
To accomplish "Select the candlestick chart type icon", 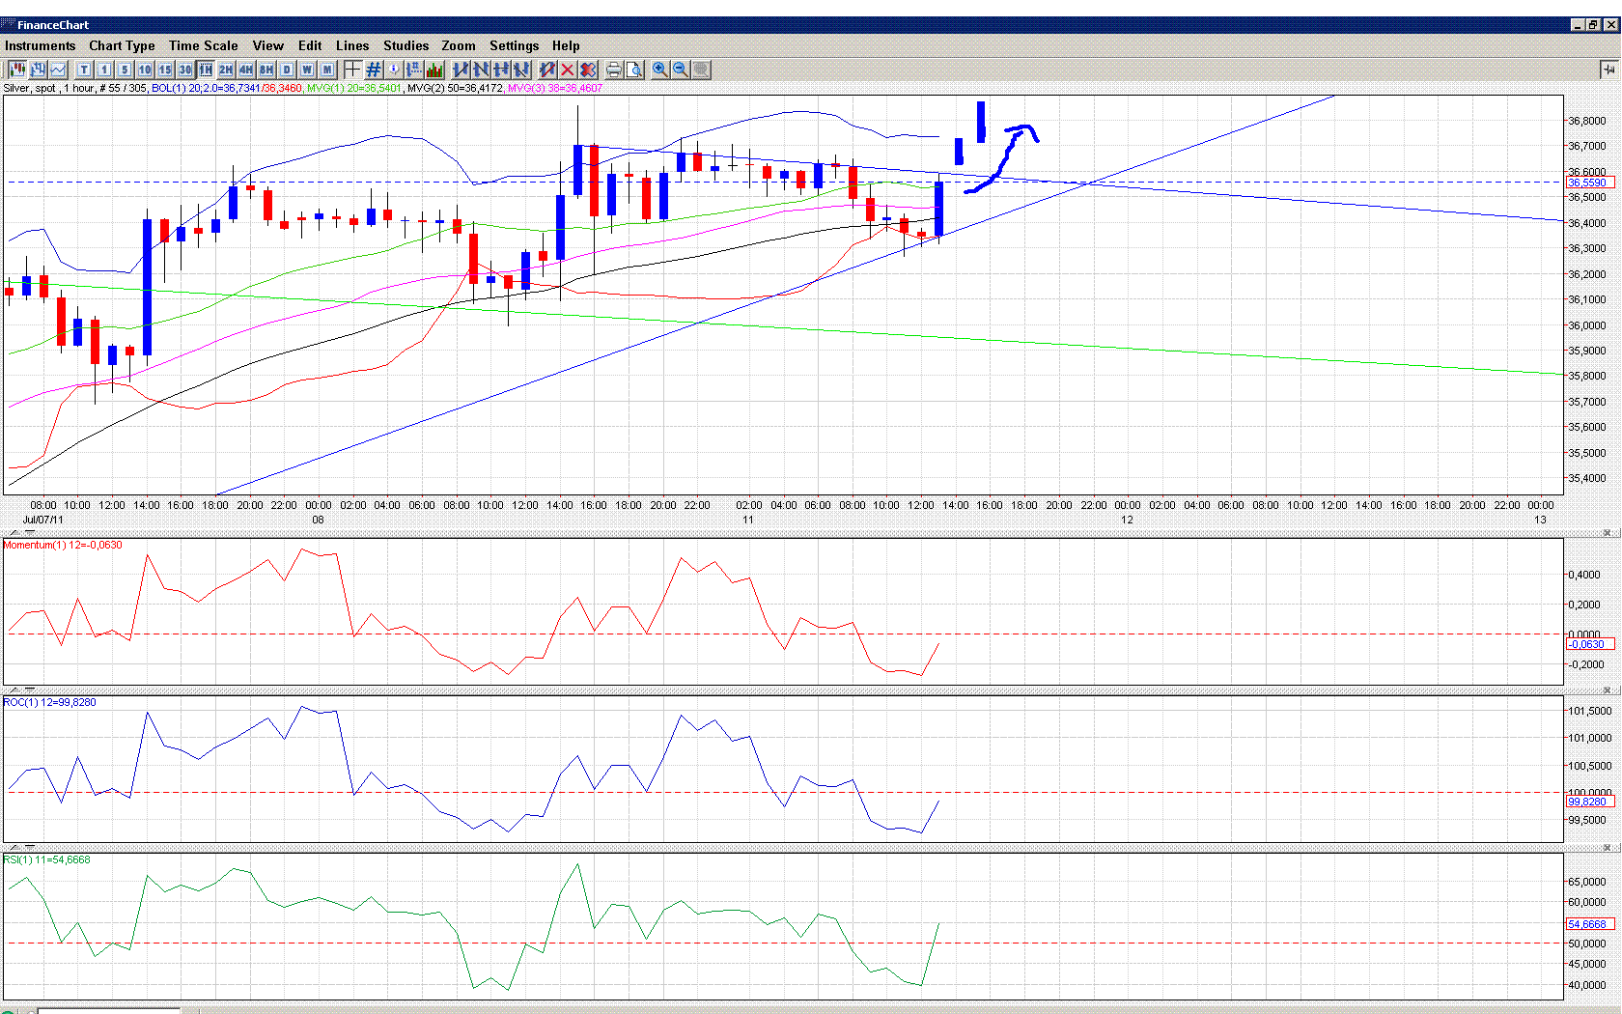I will point(17,70).
